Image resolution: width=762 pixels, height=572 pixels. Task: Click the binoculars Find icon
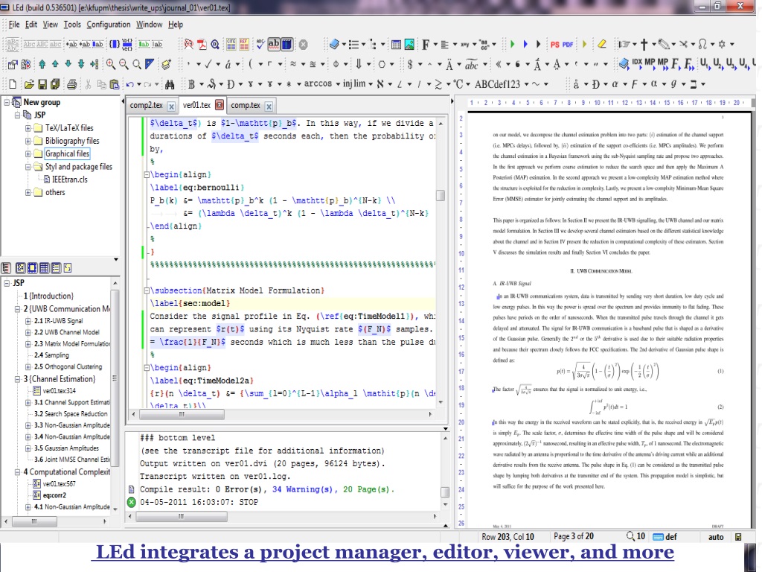(169, 84)
